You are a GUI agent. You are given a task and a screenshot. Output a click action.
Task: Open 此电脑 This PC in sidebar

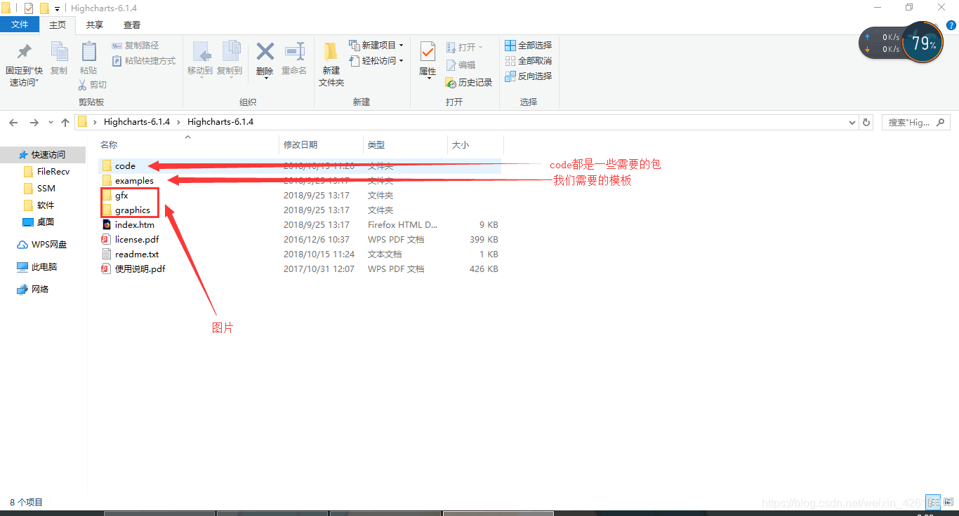point(44,267)
